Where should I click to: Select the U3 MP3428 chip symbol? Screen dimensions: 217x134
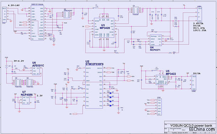[104, 28]
